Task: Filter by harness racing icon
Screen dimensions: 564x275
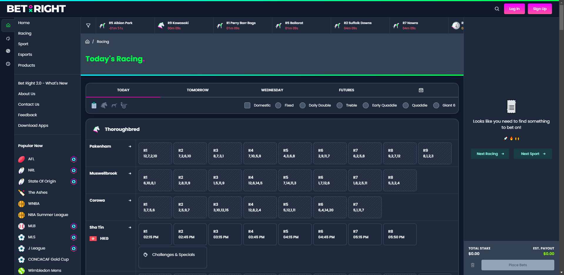Action: (x=124, y=105)
